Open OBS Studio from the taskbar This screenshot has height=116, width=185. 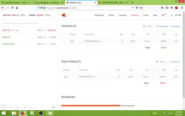[41, 113]
